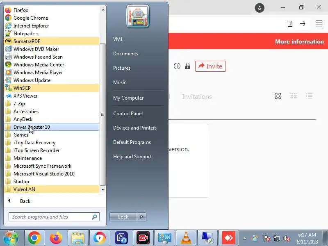This screenshot has width=328, height=246.
Task: Open Default Programs
Action: (x=132, y=142)
